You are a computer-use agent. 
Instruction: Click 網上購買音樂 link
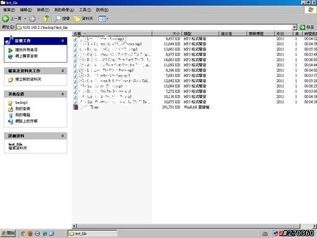26,56
